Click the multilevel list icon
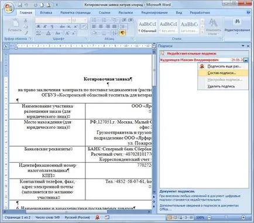254x223 pixels. (x=115, y=20)
